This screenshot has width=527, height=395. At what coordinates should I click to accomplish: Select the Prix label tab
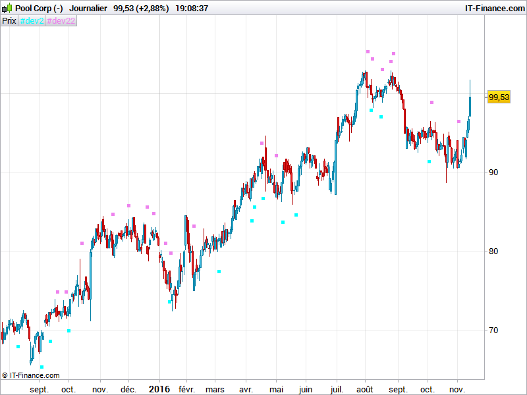(9, 21)
